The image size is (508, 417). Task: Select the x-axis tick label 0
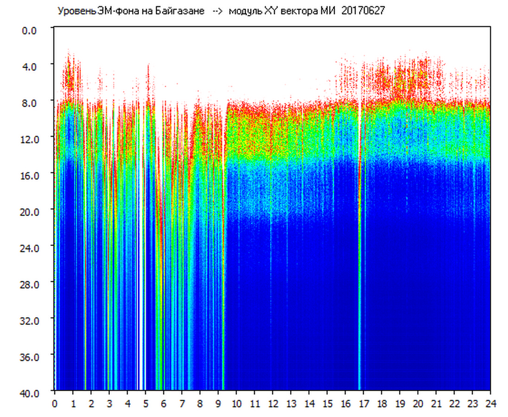pyautogui.click(x=55, y=403)
